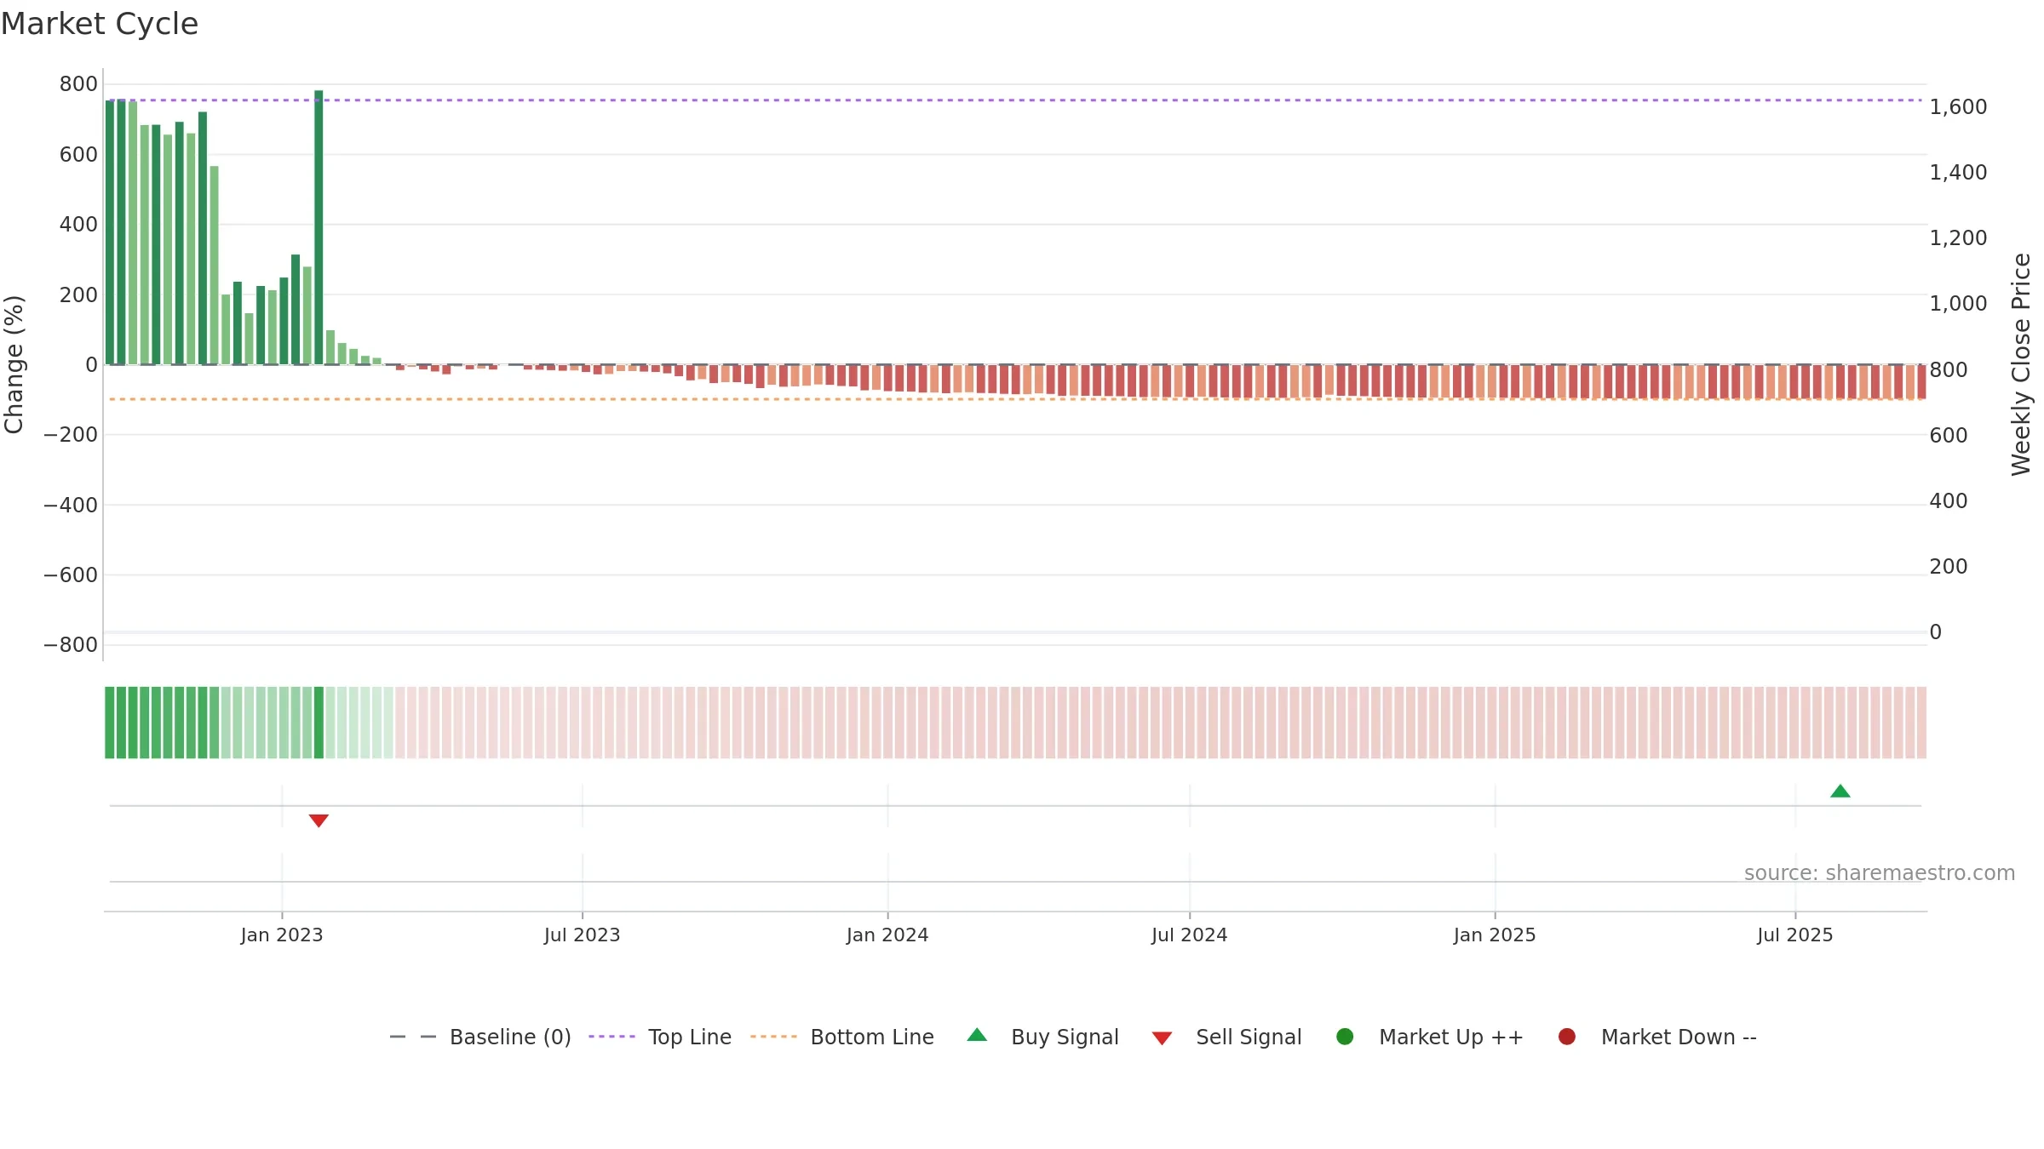
Task: Click the 800 label on the left axis
Action: point(78,84)
